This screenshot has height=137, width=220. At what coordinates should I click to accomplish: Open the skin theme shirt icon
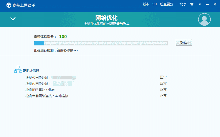(x=192, y=4)
